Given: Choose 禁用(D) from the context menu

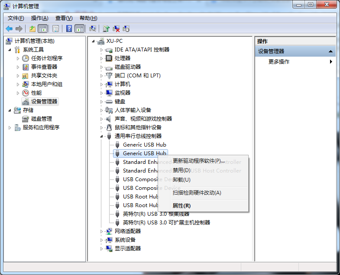Looking at the screenshot, I should point(181,170).
